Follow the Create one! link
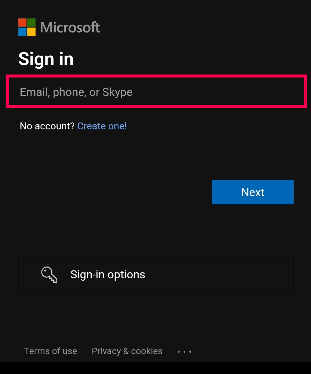 pyautogui.click(x=102, y=126)
